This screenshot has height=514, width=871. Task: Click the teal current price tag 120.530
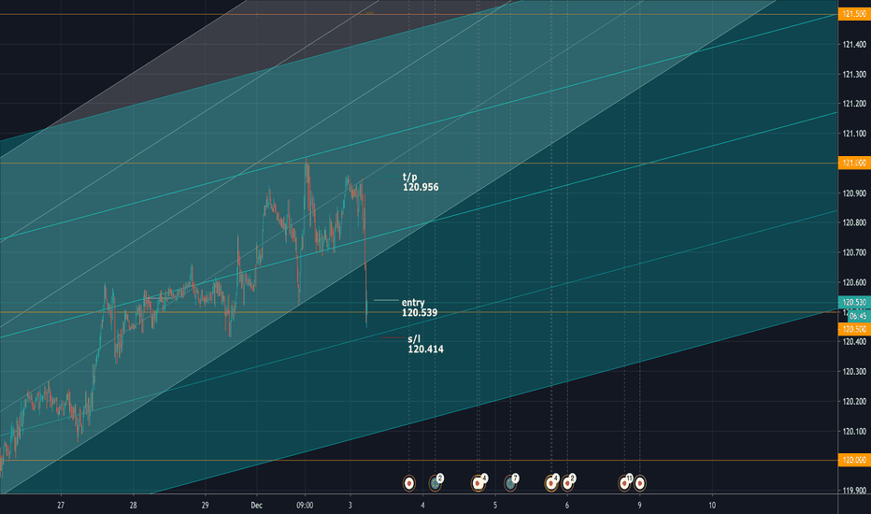coord(853,303)
